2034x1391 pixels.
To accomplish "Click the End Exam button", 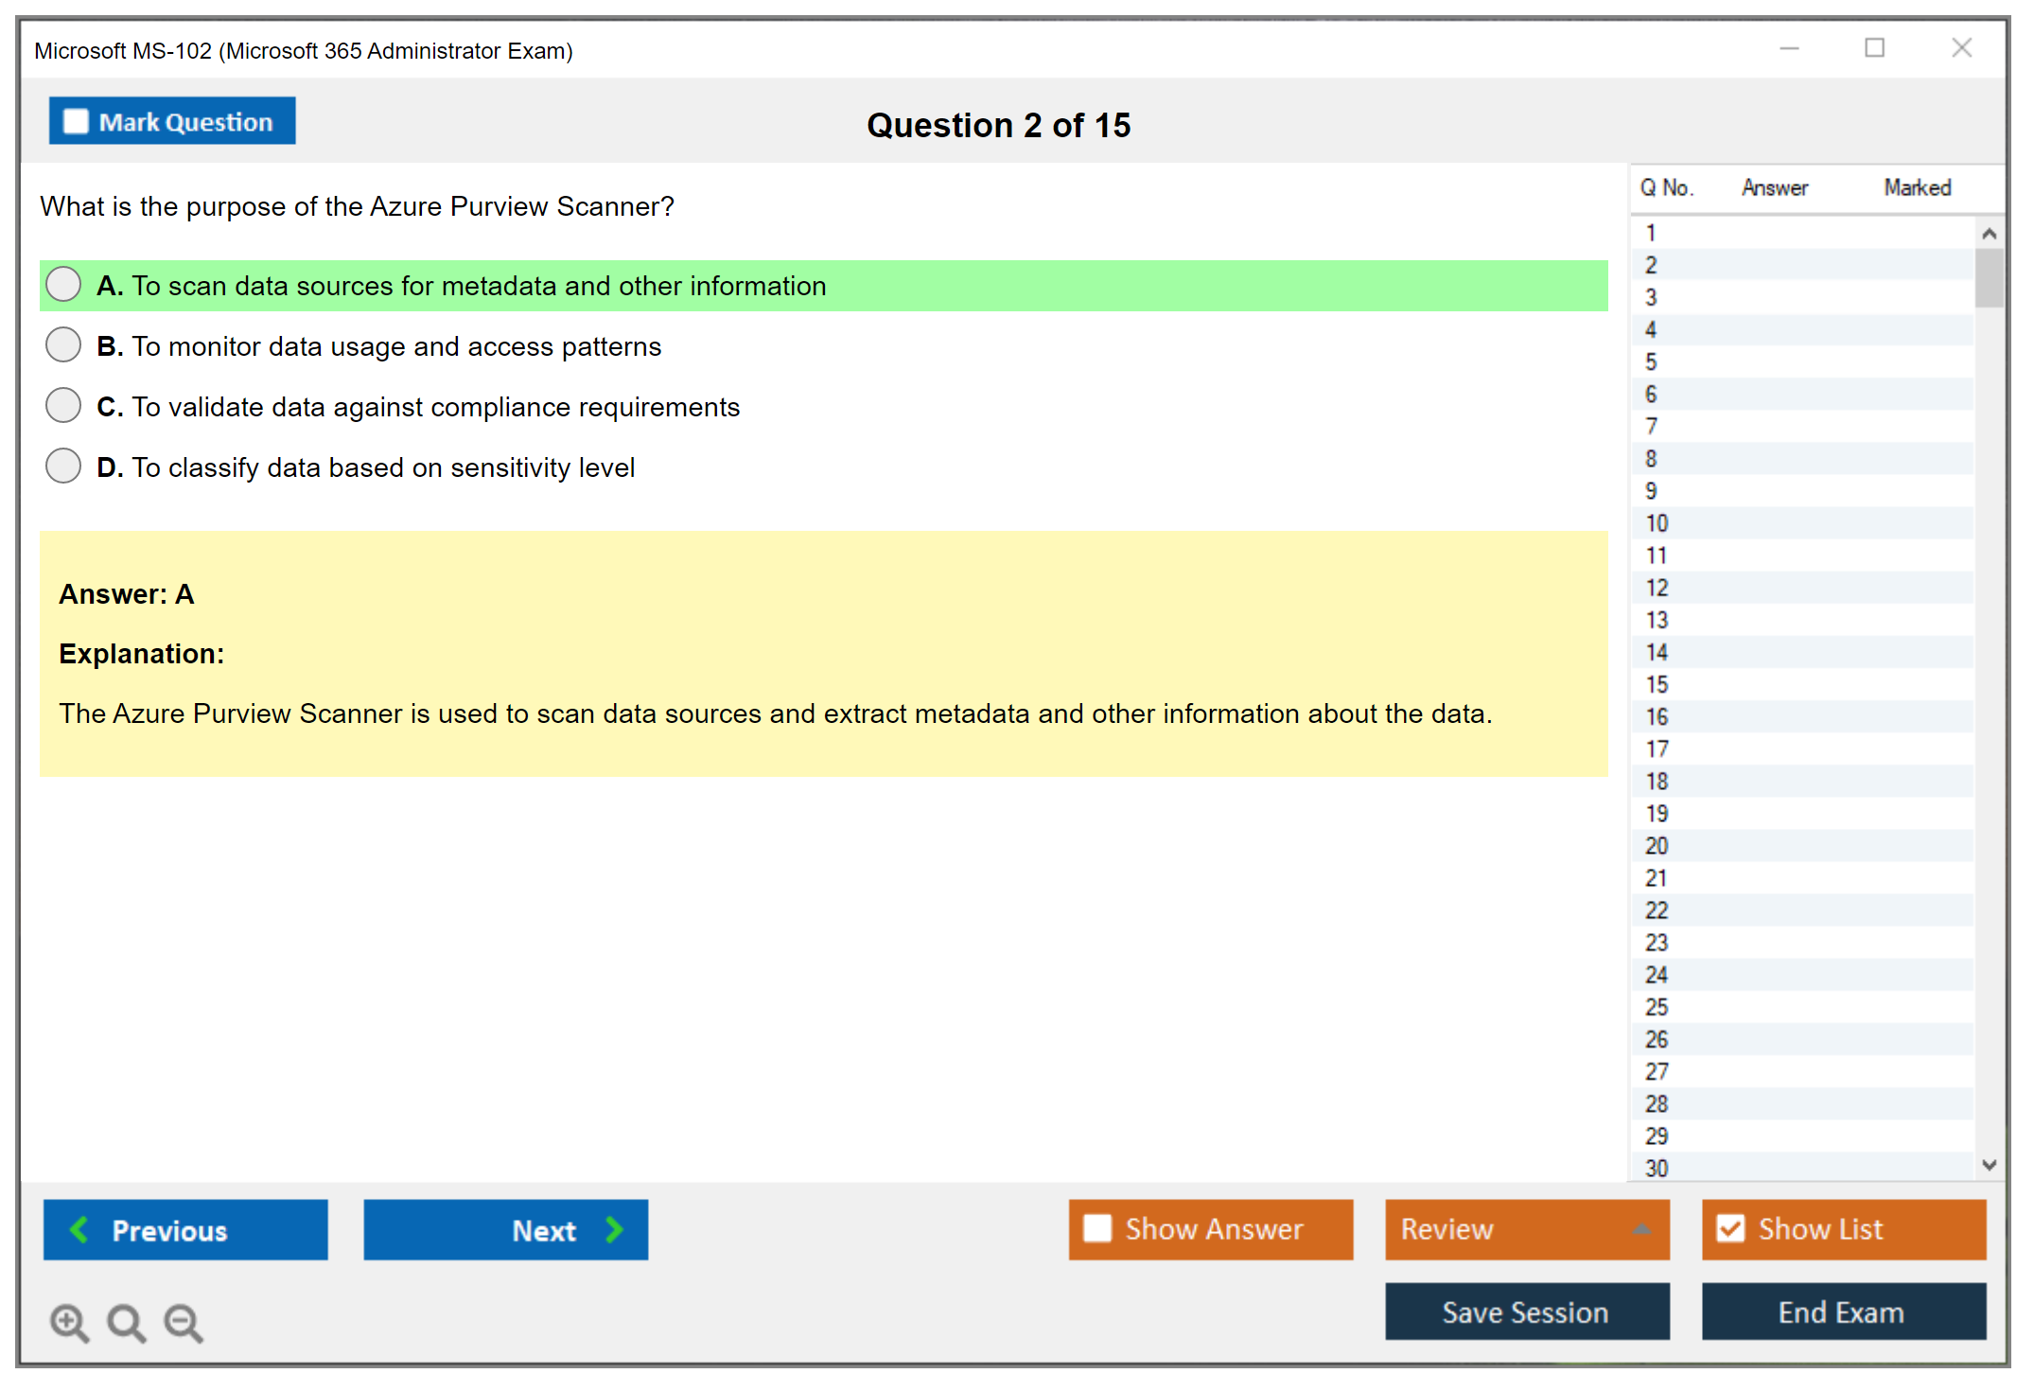I will click(x=1842, y=1312).
